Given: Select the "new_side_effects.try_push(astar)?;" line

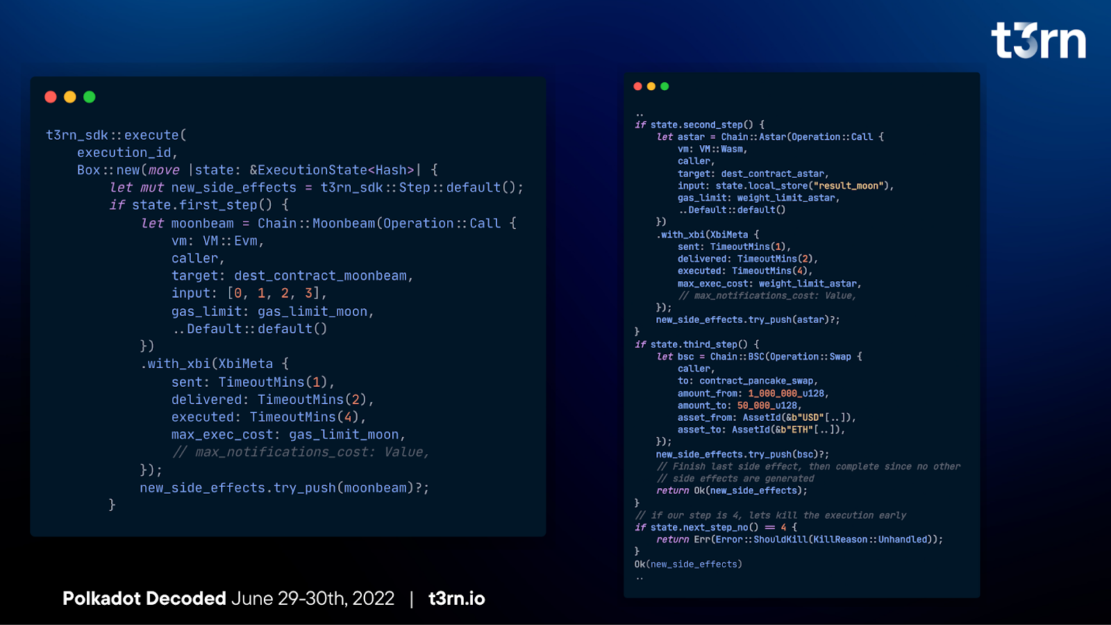Looking at the screenshot, I should click(748, 320).
